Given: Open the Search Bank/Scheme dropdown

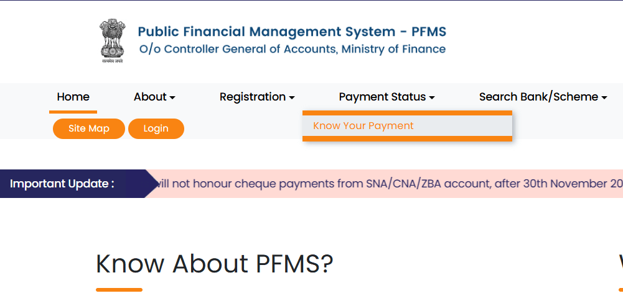Looking at the screenshot, I should coord(538,97).
